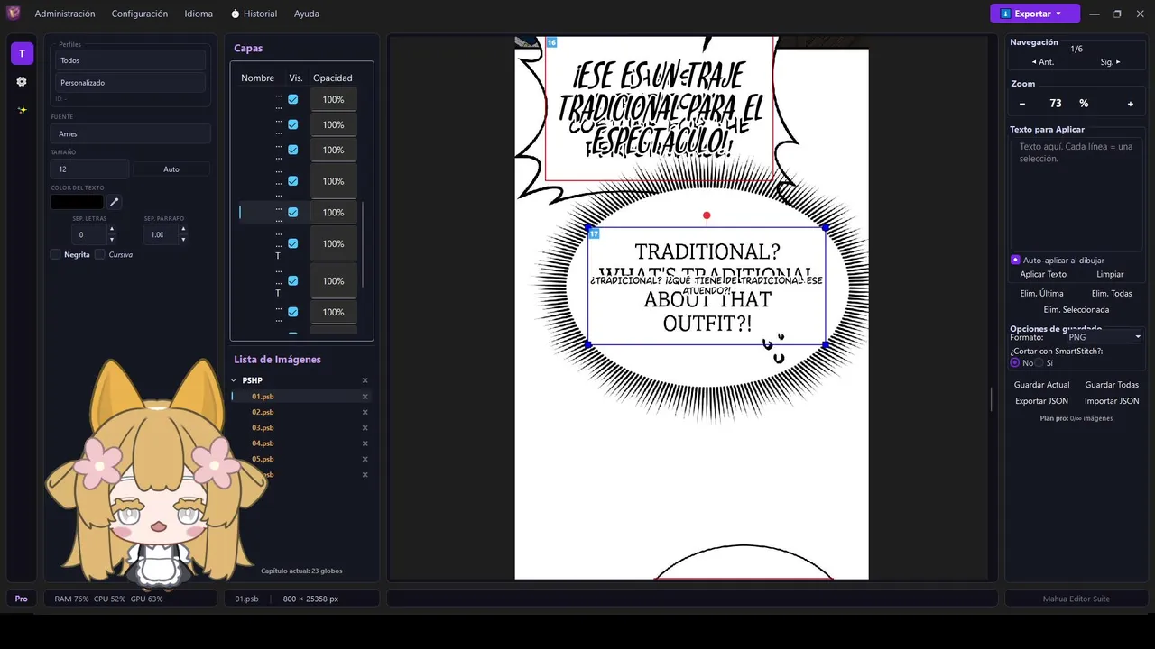1155x649 pixels.
Task: Click the number 16 balloon badge
Action: [551, 42]
